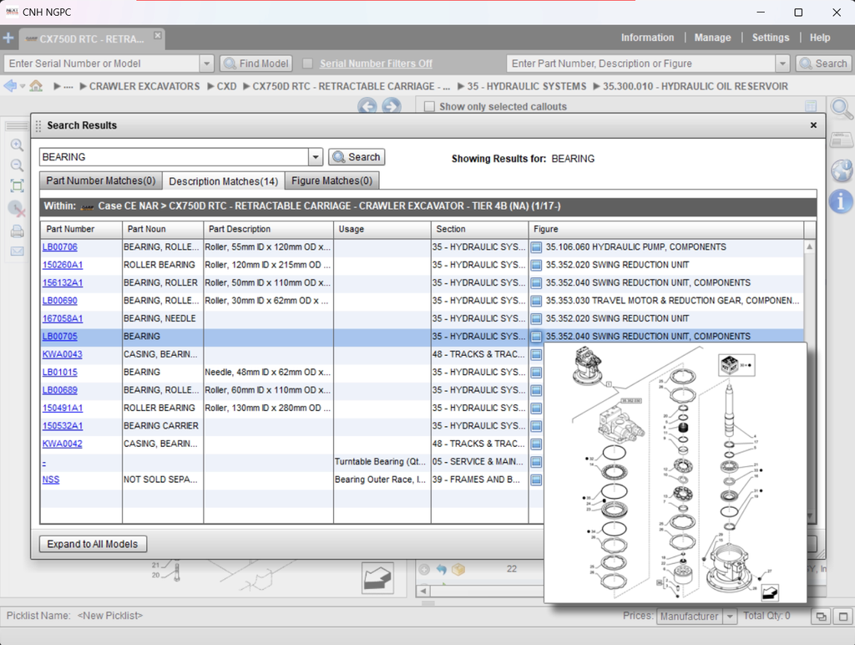Click the arrow icon in figure preview corner
Viewport: 855px width, 645px height.
click(769, 592)
